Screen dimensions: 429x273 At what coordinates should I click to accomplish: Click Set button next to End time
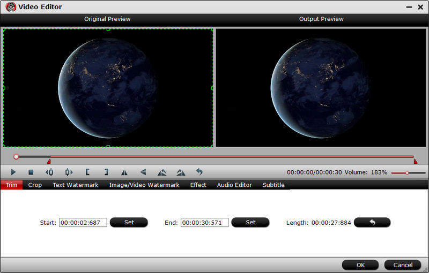click(250, 222)
